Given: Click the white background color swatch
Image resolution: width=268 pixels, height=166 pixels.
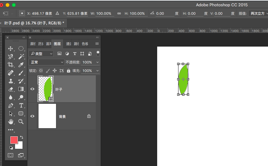Looking at the screenshot, I should coord(21,146).
